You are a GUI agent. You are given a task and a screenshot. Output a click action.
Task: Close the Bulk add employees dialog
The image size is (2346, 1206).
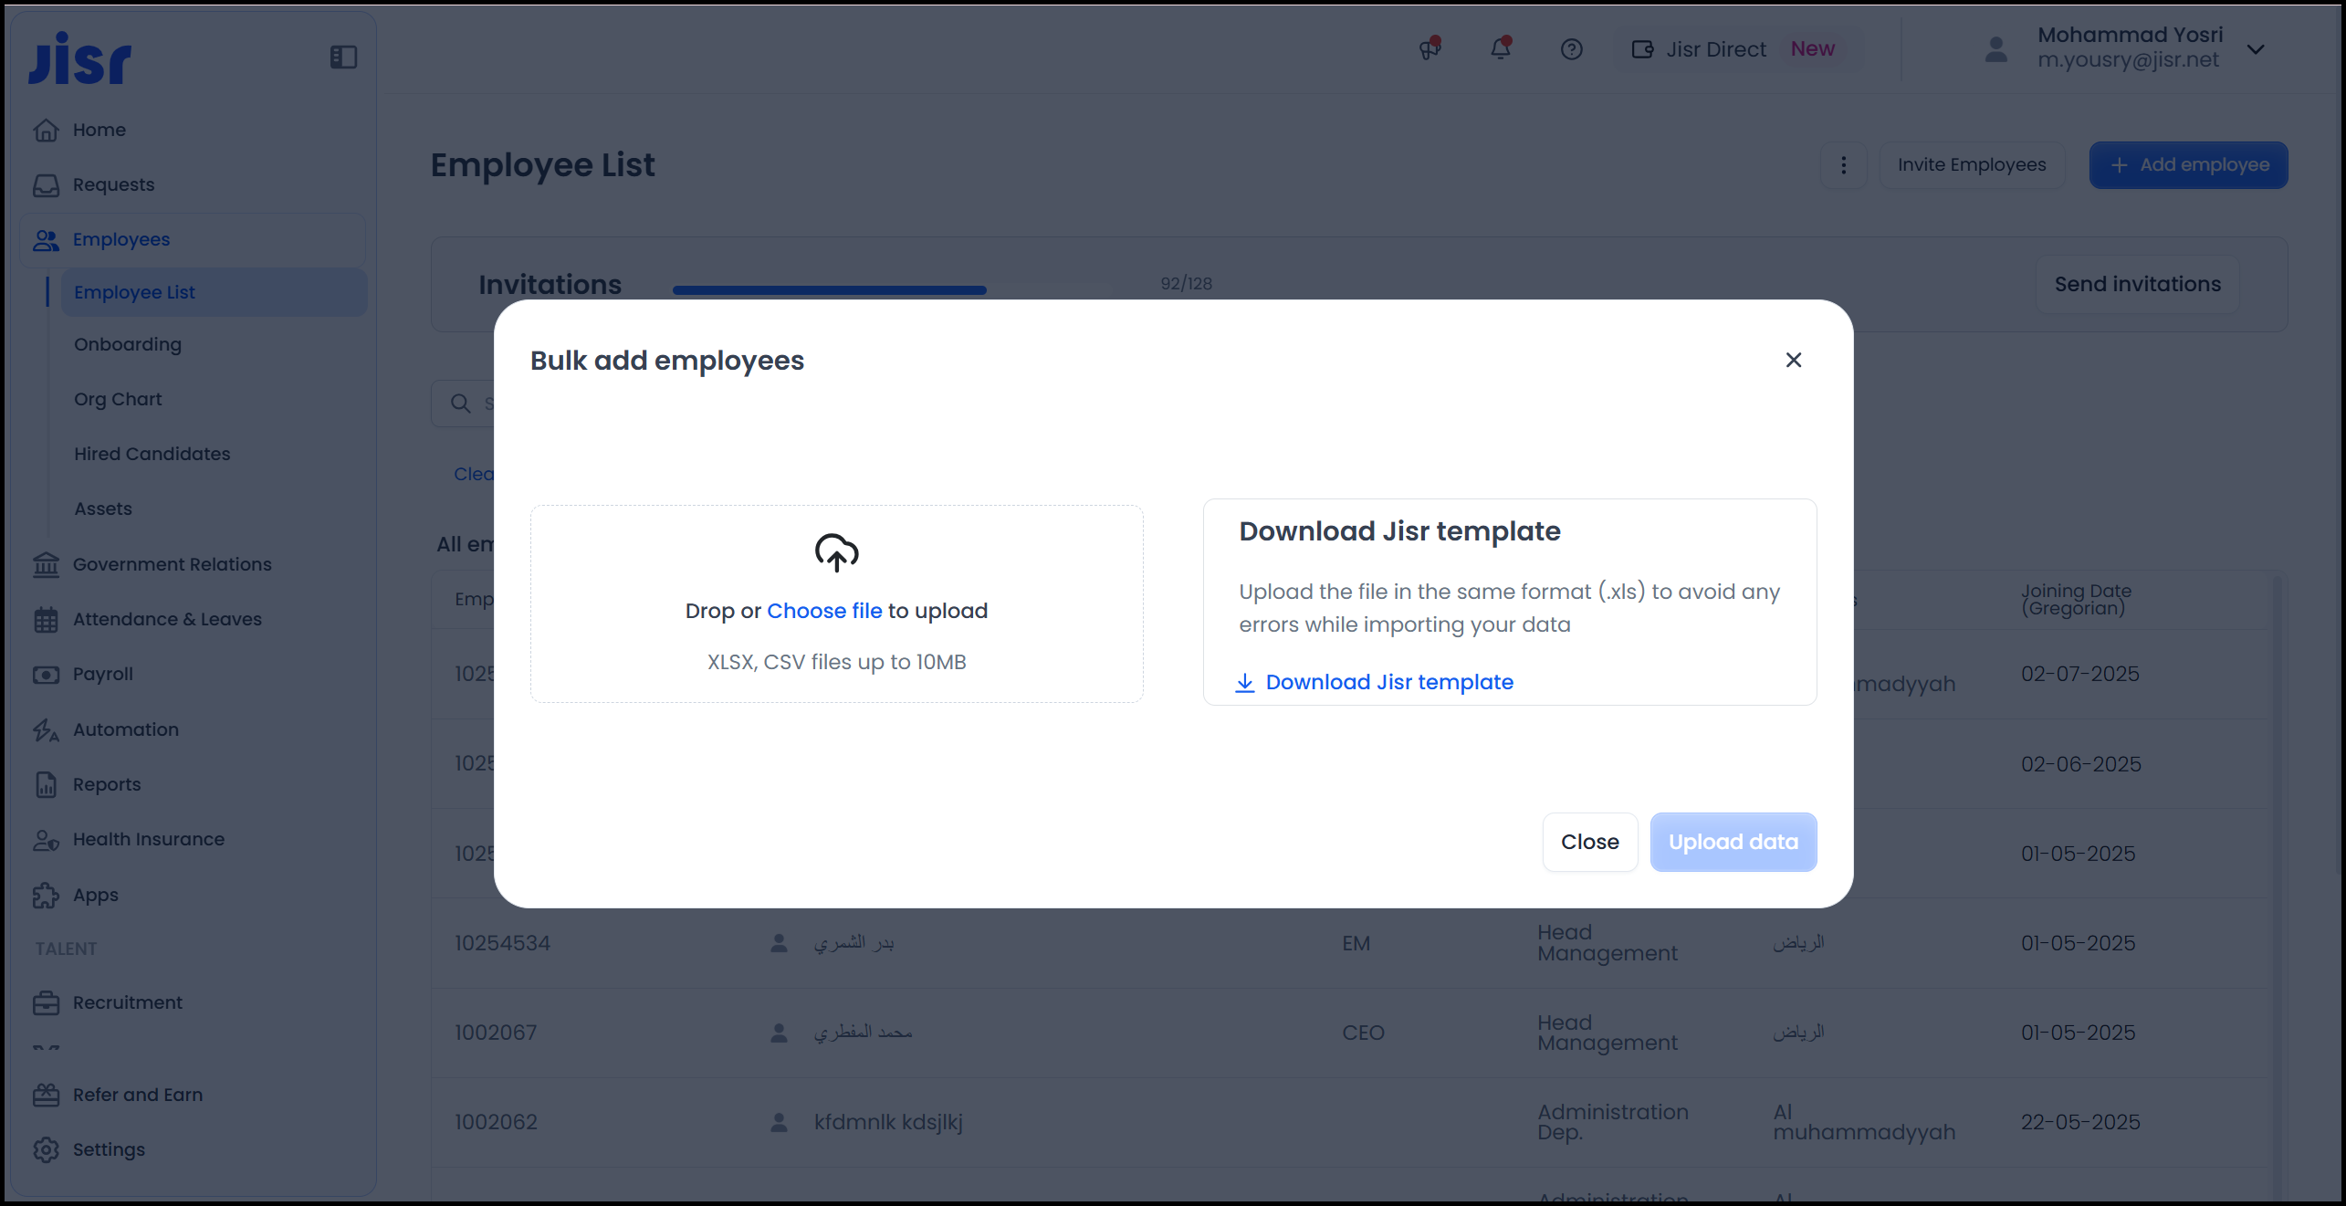[x=1793, y=360]
